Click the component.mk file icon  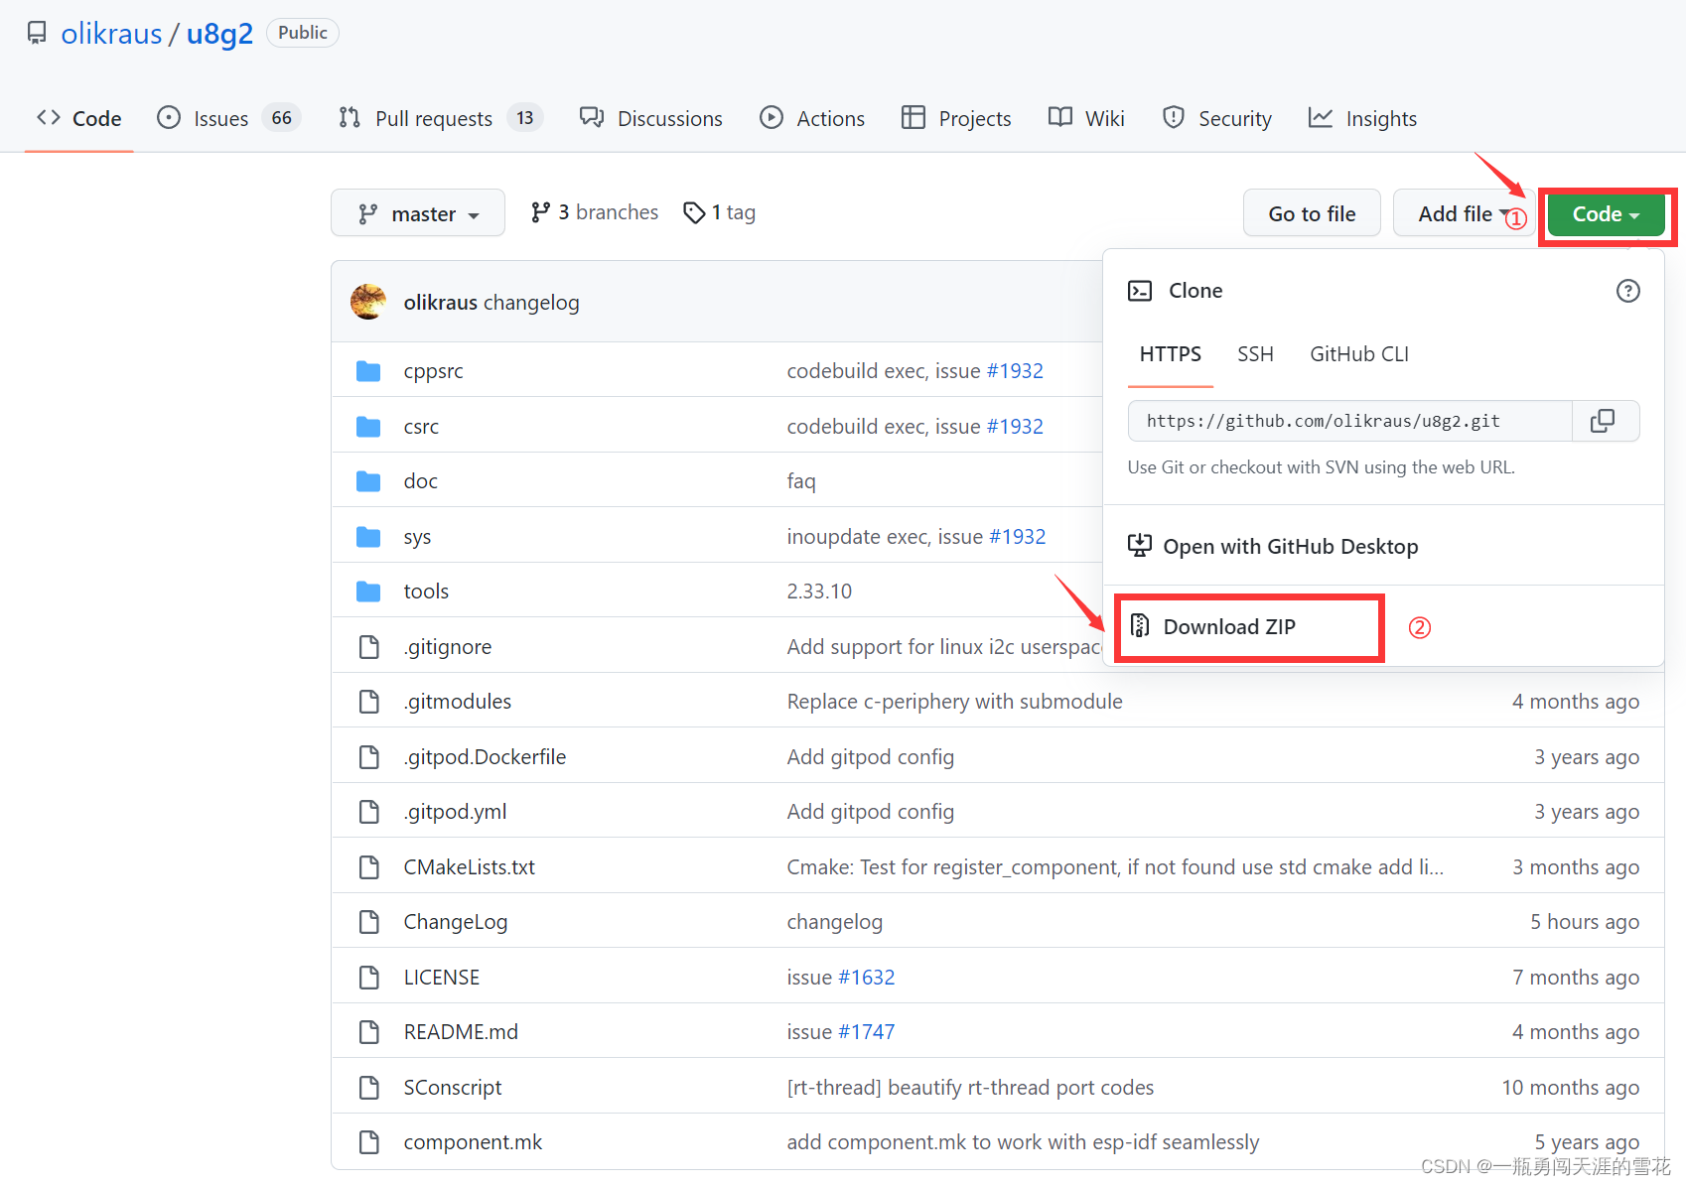(x=369, y=1142)
